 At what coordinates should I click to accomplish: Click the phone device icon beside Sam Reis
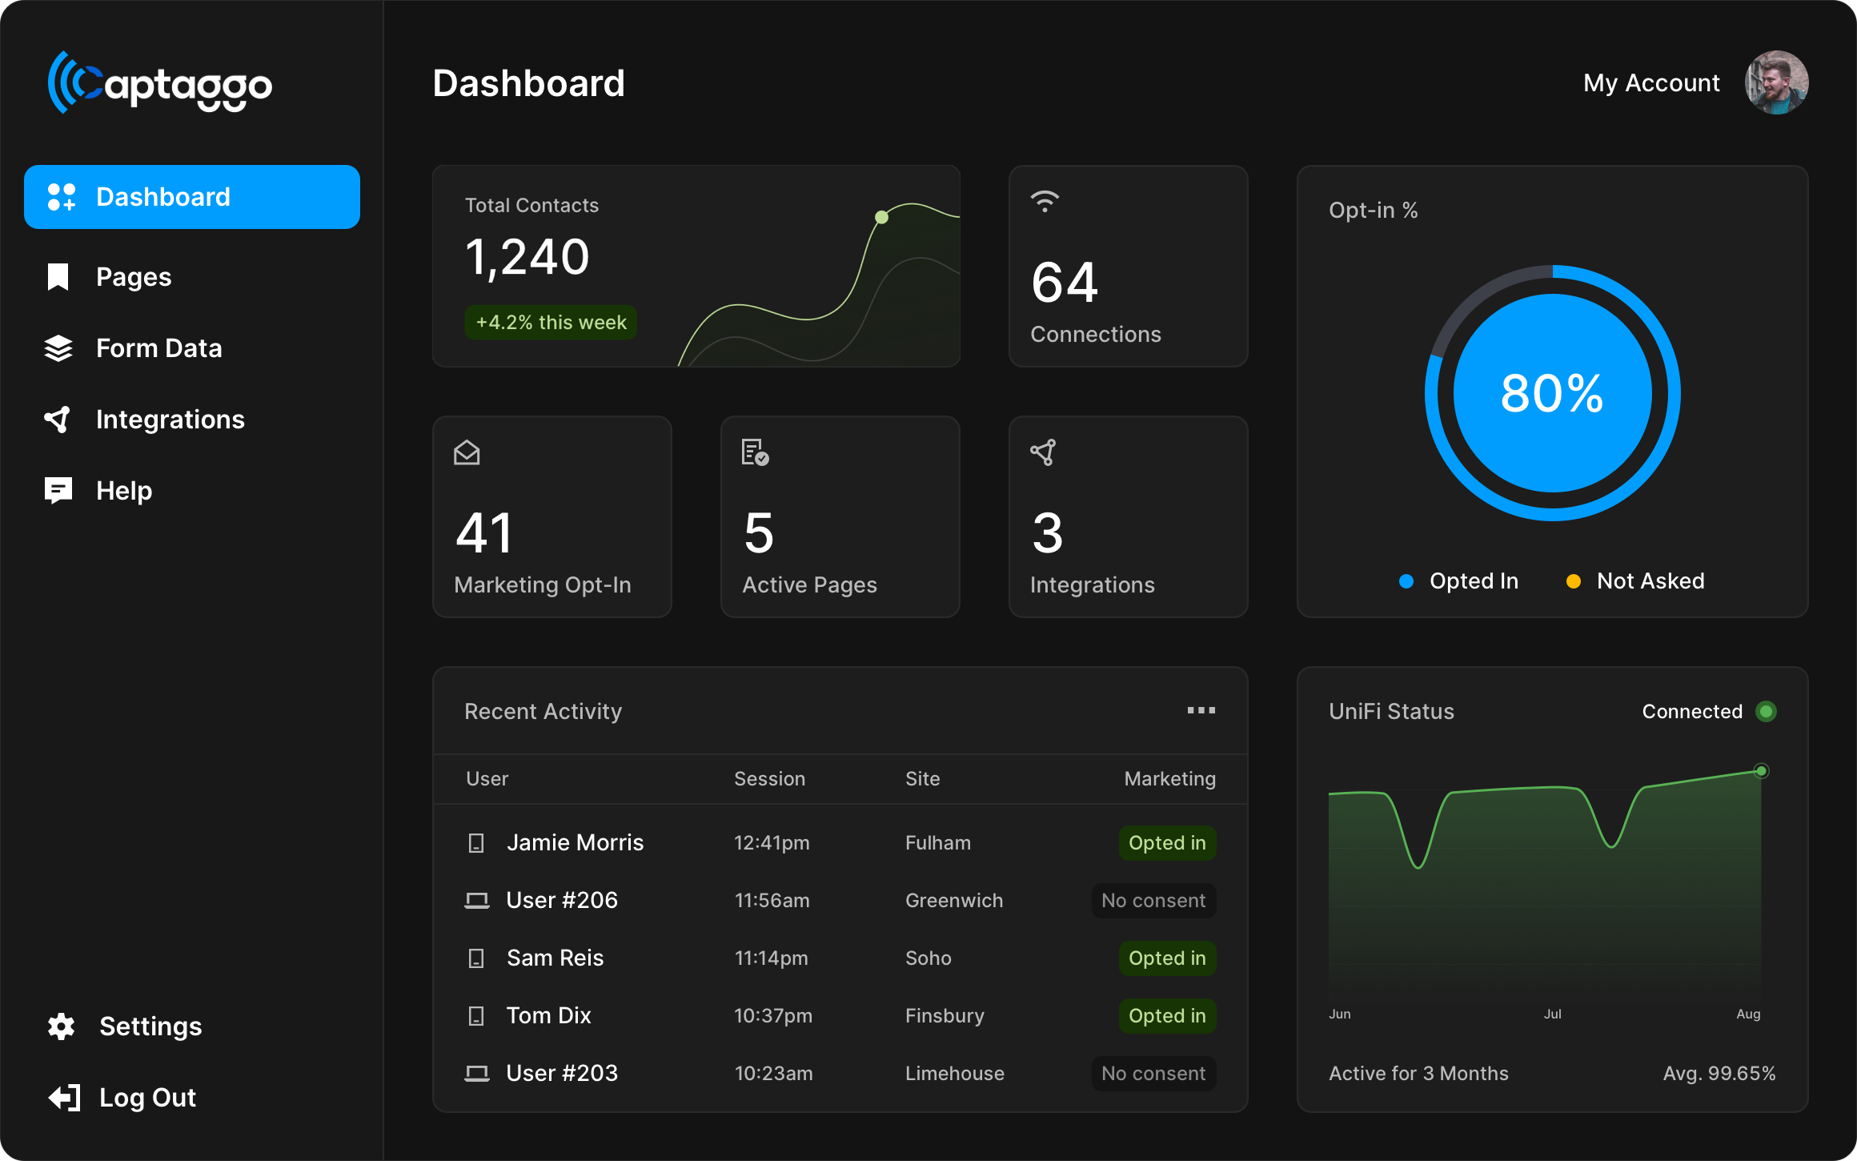pos(476,958)
